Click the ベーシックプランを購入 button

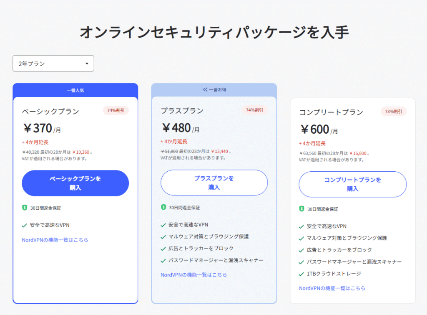tap(75, 183)
